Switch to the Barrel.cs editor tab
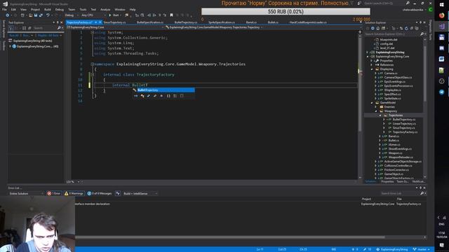 (x=251, y=22)
